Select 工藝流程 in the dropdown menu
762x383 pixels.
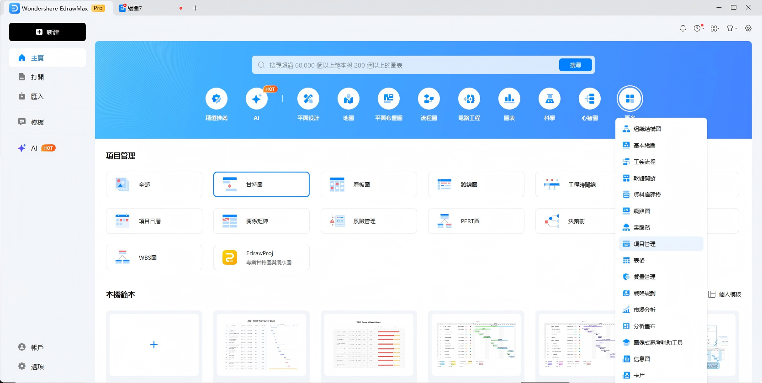click(x=661, y=162)
